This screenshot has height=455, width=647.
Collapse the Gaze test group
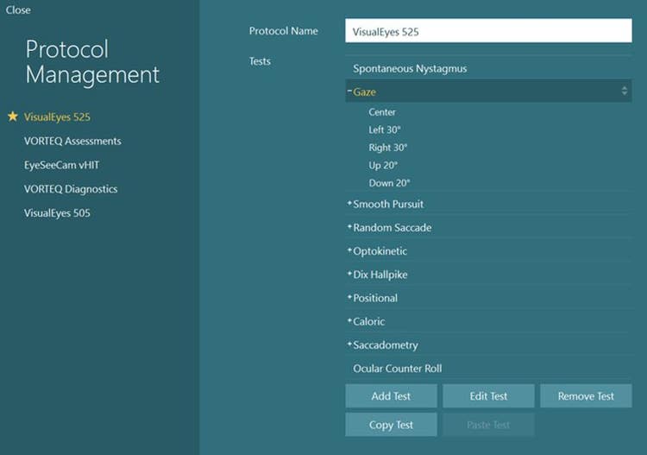[x=349, y=91]
